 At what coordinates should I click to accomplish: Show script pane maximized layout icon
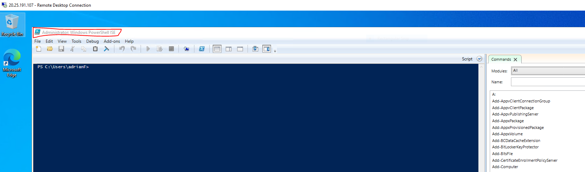tap(240, 49)
